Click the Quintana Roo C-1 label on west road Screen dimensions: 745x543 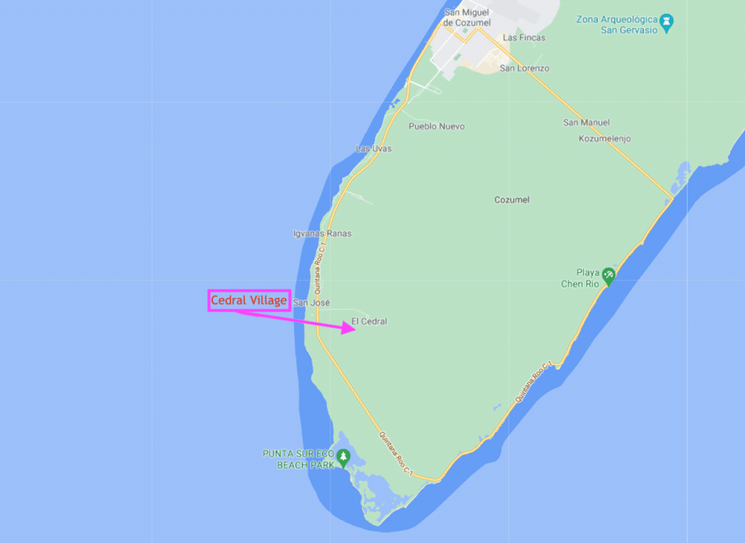[x=319, y=268]
